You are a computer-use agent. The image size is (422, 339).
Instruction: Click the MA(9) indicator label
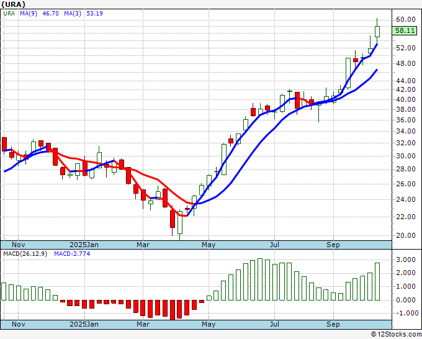coord(28,14)
